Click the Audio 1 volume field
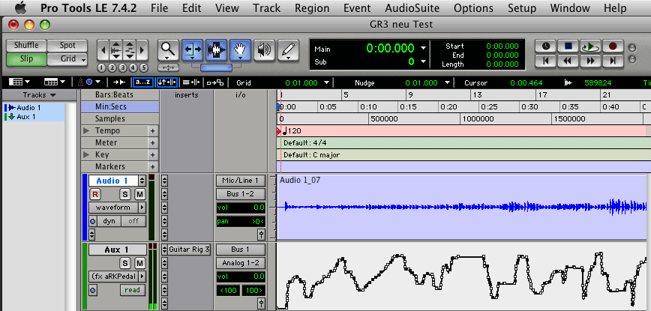Screen dimensions: 651x311 pyautogui.click(x=240, y=208)
